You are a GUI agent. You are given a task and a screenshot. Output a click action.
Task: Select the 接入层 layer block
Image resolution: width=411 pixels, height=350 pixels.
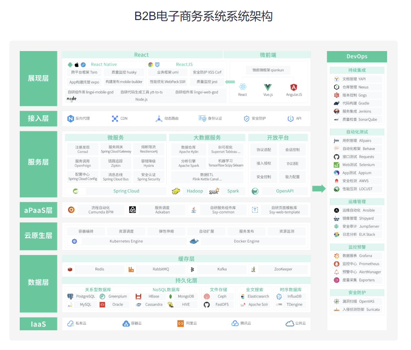[x=39, y=119]
